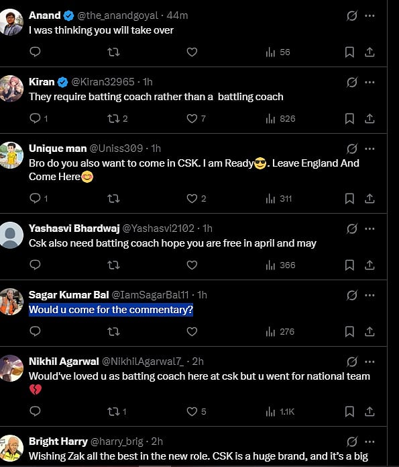The height and width of the screenshot is (467, 399).
Task: Repost Unique man's CSK reply
Action: [113, 199]
